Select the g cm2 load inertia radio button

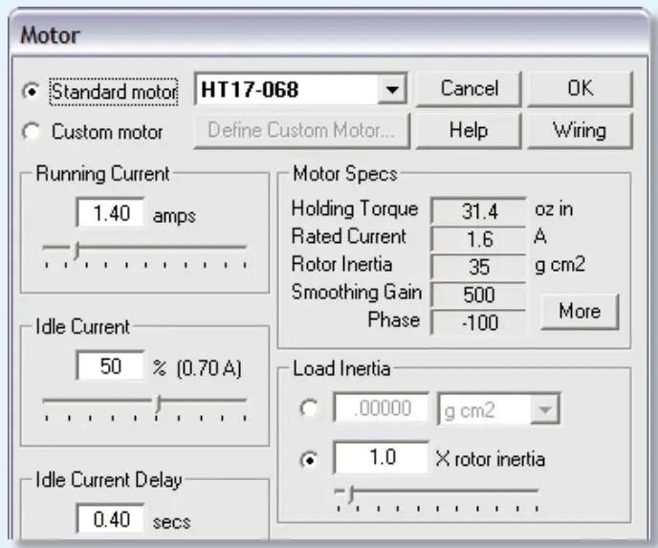tap(309, 407)
